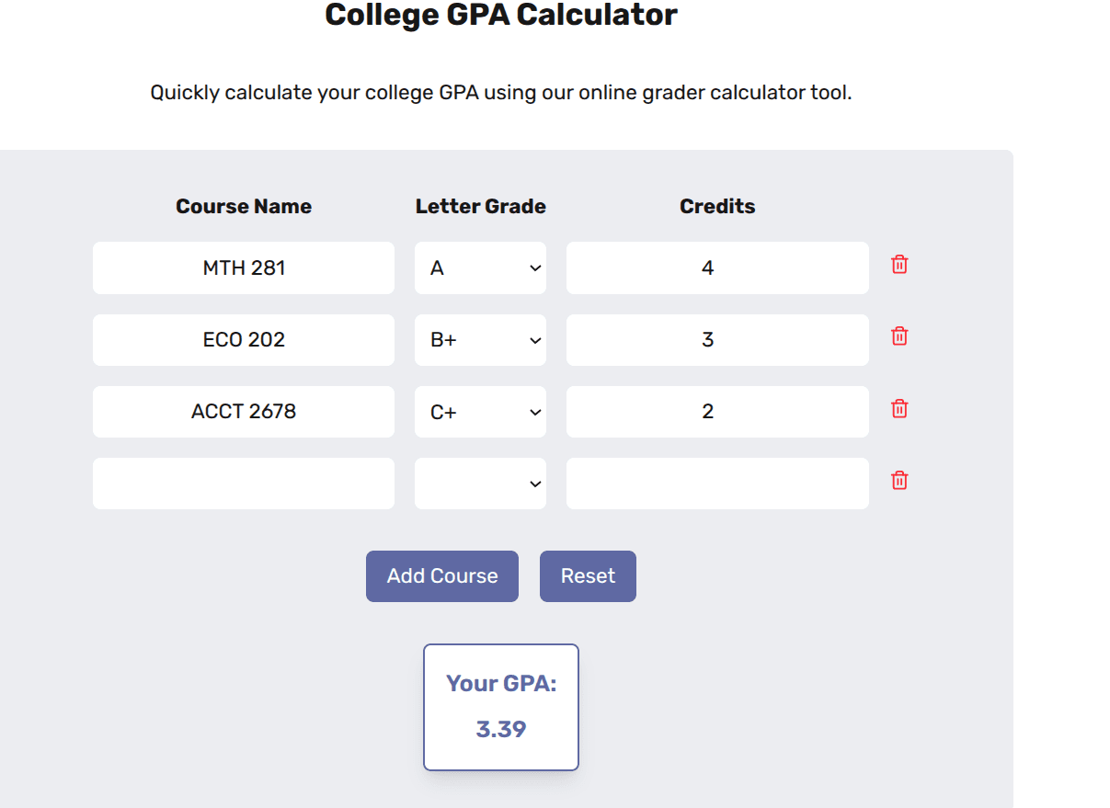The height and width of the screenshot is (808, 1110).
Task: Click the trash icon on the empty row
Action: [898, 480]
